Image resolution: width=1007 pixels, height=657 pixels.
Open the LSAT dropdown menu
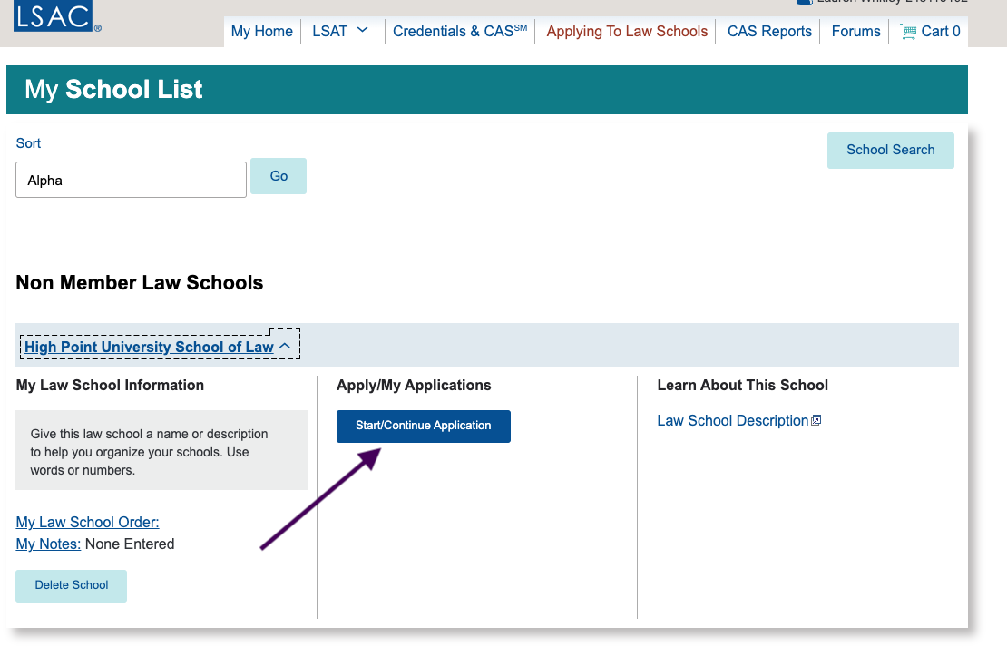(x=341, y=31)
